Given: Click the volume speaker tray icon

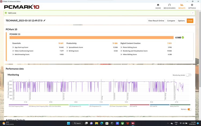Looking at the screenshot, I should (183, 123).
